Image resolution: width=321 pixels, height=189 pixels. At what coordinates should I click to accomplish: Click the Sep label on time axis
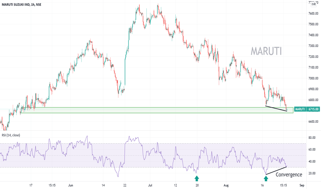302,186
